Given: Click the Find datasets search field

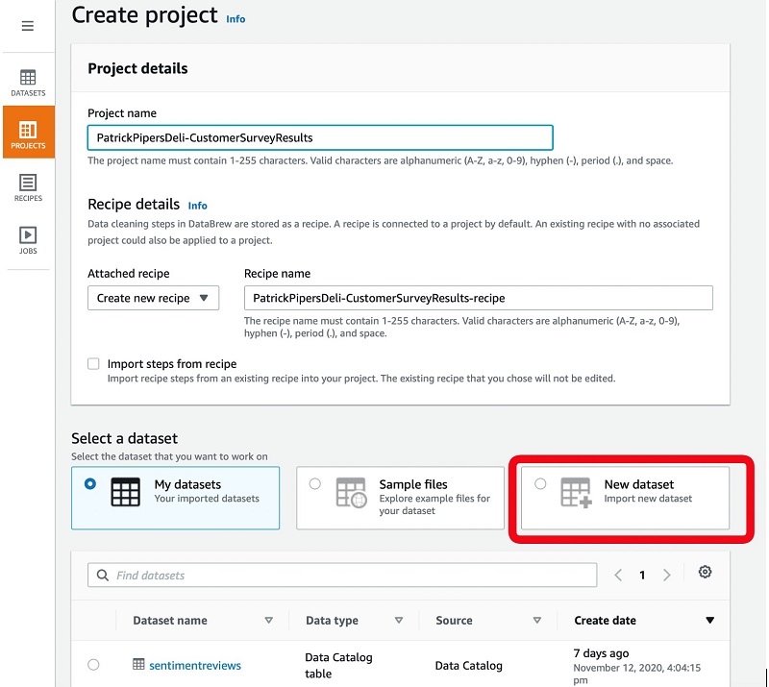Looking at the screenshot, I should pos(342,575).
